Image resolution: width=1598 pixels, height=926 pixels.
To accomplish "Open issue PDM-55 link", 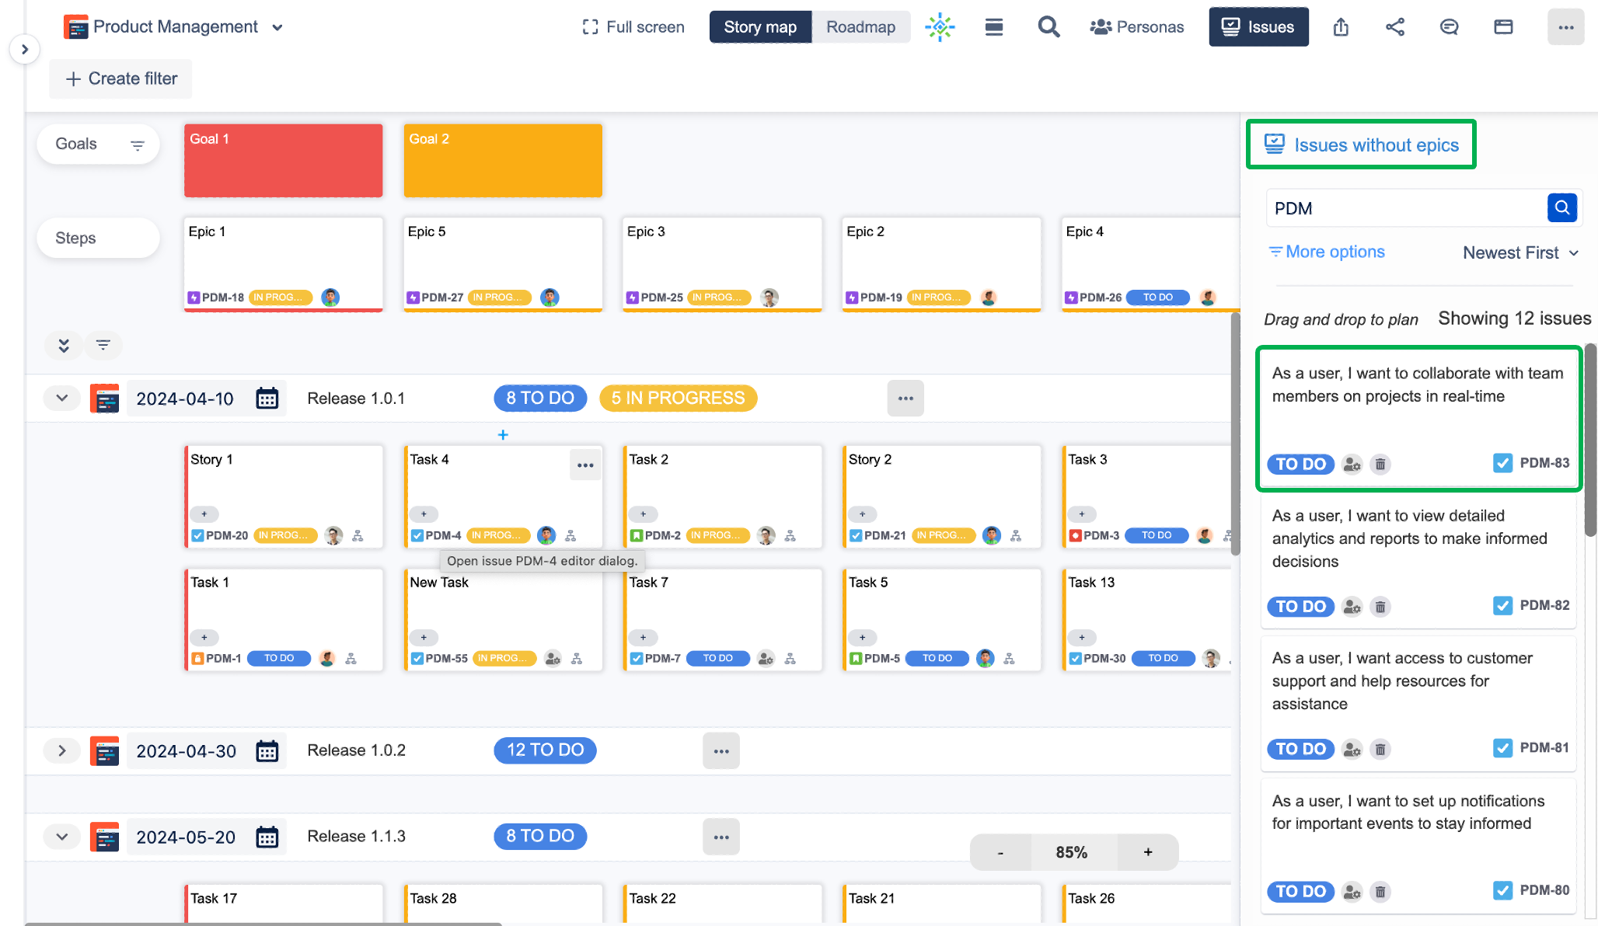I will [446, 659].
